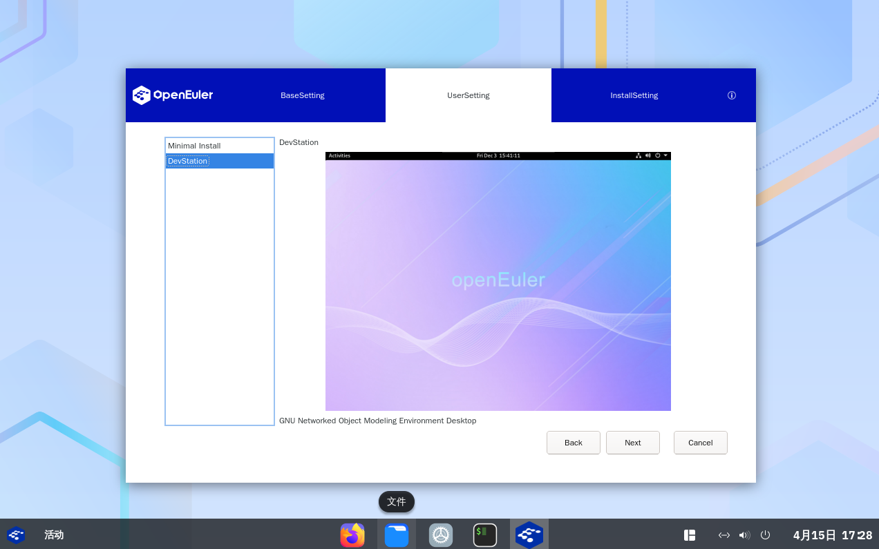Click the GNU Networked Object Modeling Environment description
This screenshot has width=879, height=549.
(x=377, y=421)
